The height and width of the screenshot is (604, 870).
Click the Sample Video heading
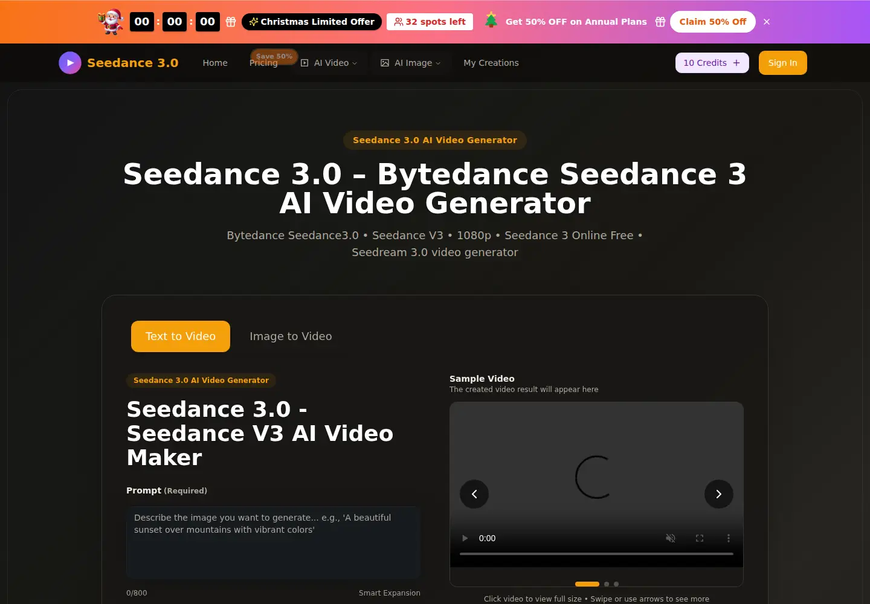point(482,379)
